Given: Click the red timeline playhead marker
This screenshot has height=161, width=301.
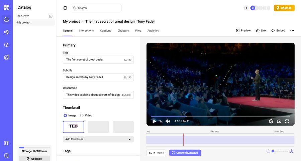Looking at the screenshot, I should click(183, 140).
